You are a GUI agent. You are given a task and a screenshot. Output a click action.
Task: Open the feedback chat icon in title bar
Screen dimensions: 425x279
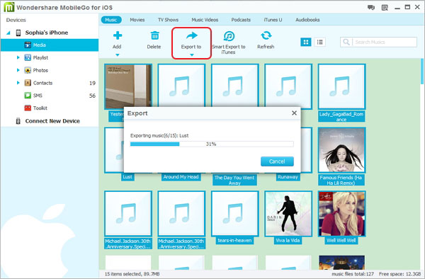[x=370, y=8]
